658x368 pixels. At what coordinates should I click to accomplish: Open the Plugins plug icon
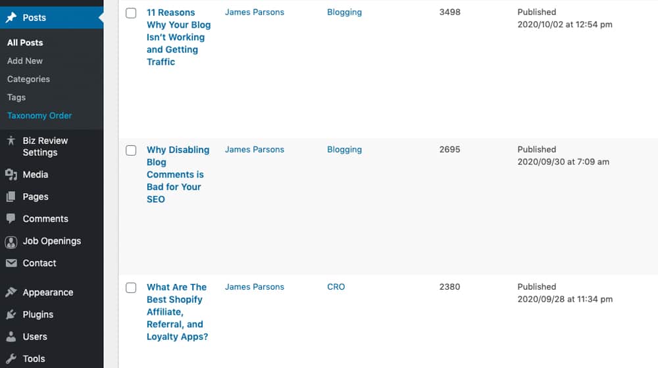(x=11, y=314)
